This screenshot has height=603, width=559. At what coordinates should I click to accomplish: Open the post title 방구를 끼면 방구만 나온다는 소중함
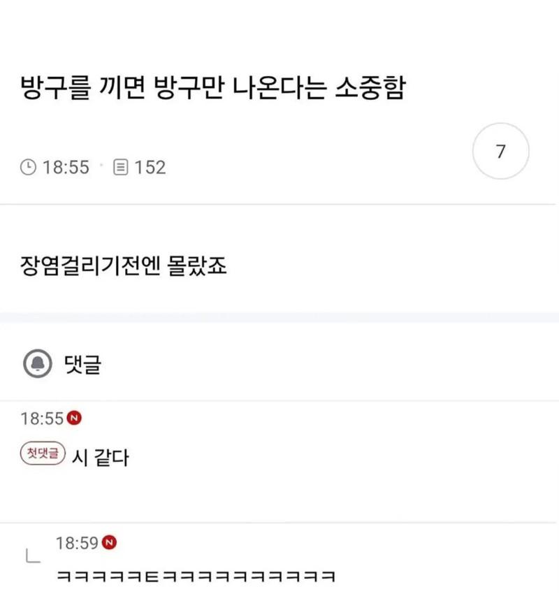click(x=213, y=90)
